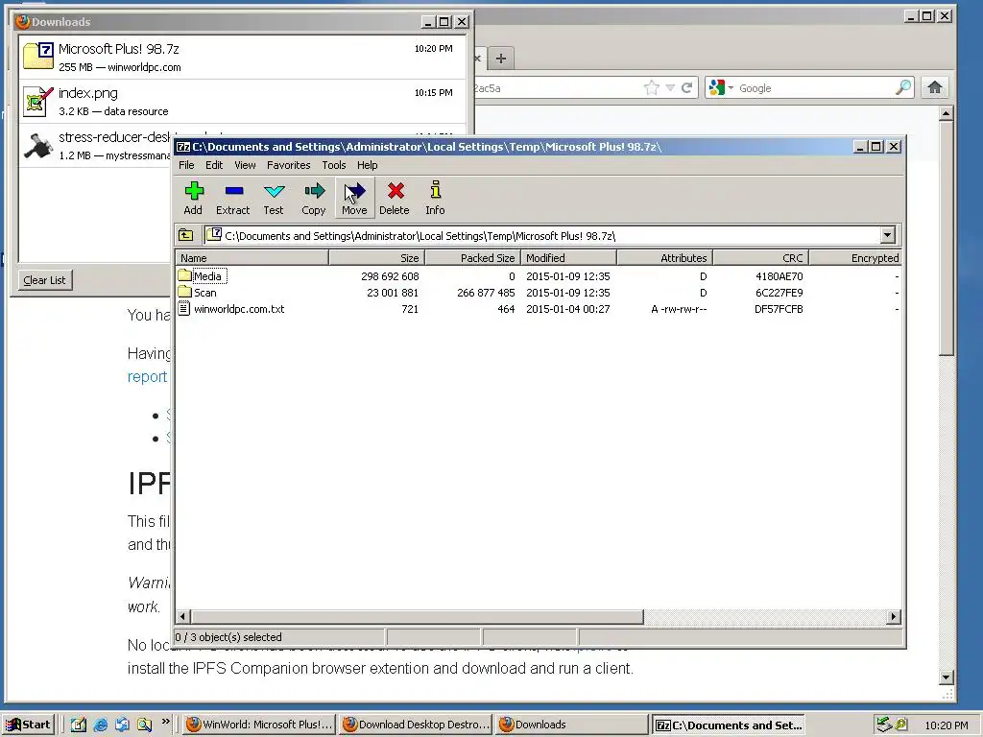The image size is (983, 737).
Task: Select index.png download entry
Action: click(243, 102)
